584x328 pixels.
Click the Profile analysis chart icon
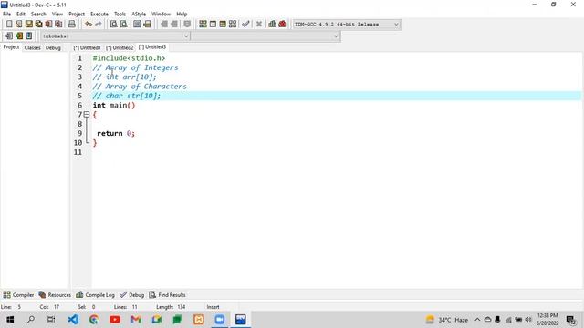(x=272, y=25)
